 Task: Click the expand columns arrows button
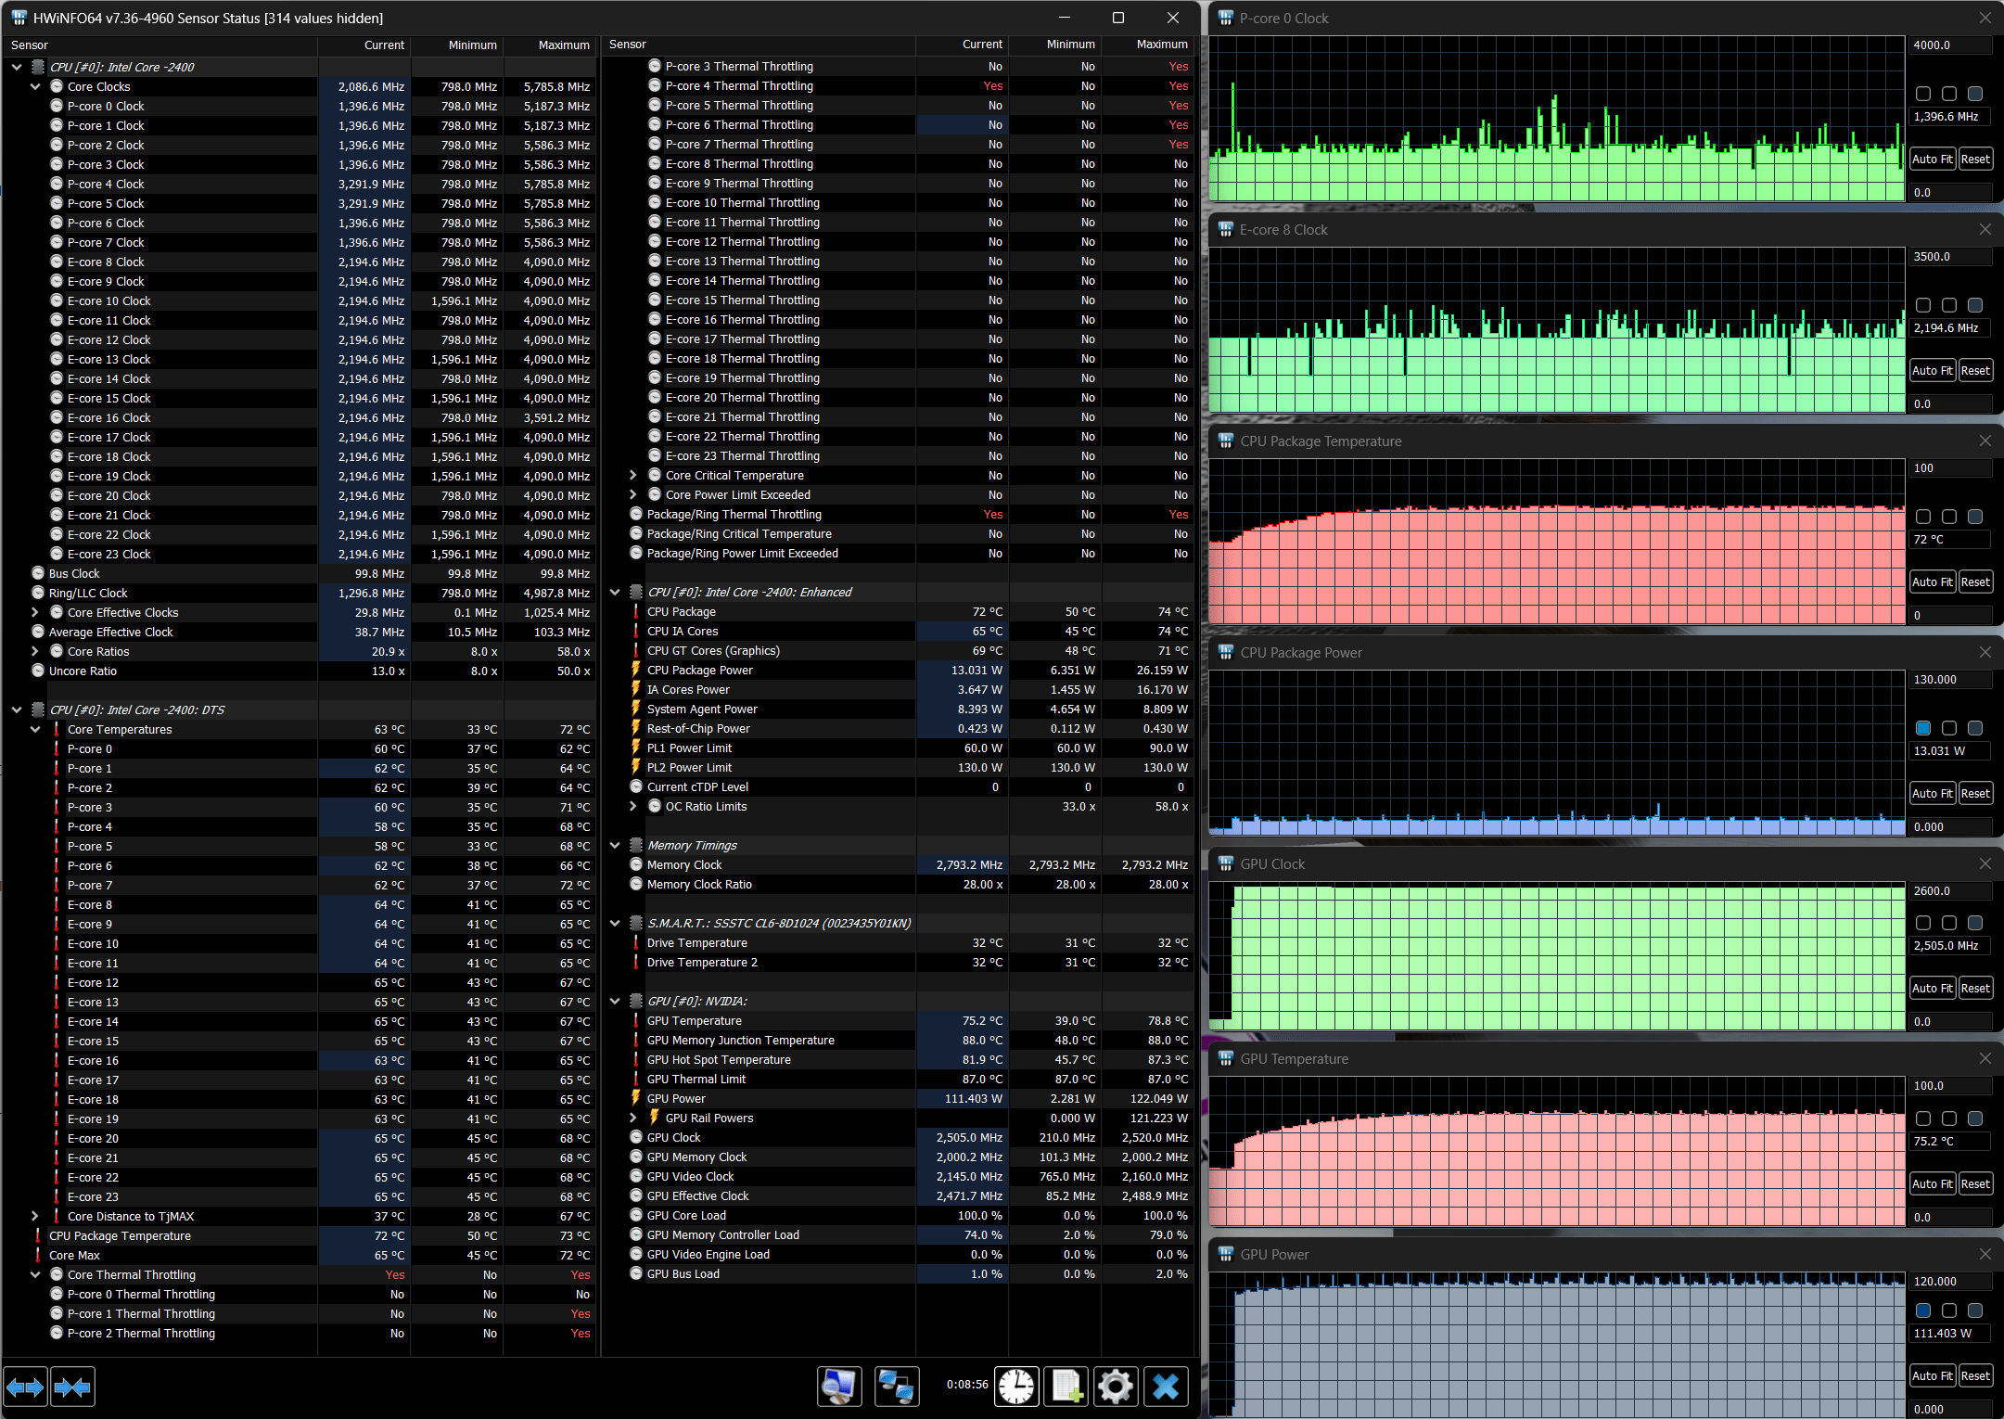(x=25, y=1387)
